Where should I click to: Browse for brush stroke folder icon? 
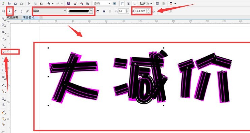click(x=98, y=11)
